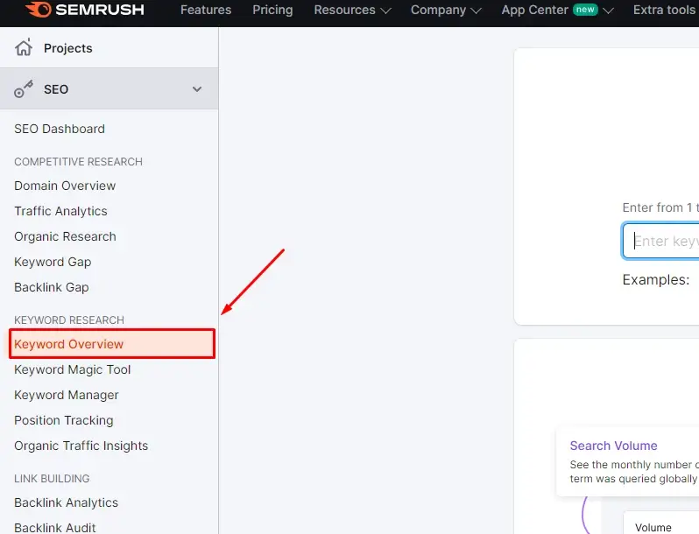Click COMPETITIVE RESEARCH section label
The width and height of the screenshot is (699, 534).
(x=78, y=161)
